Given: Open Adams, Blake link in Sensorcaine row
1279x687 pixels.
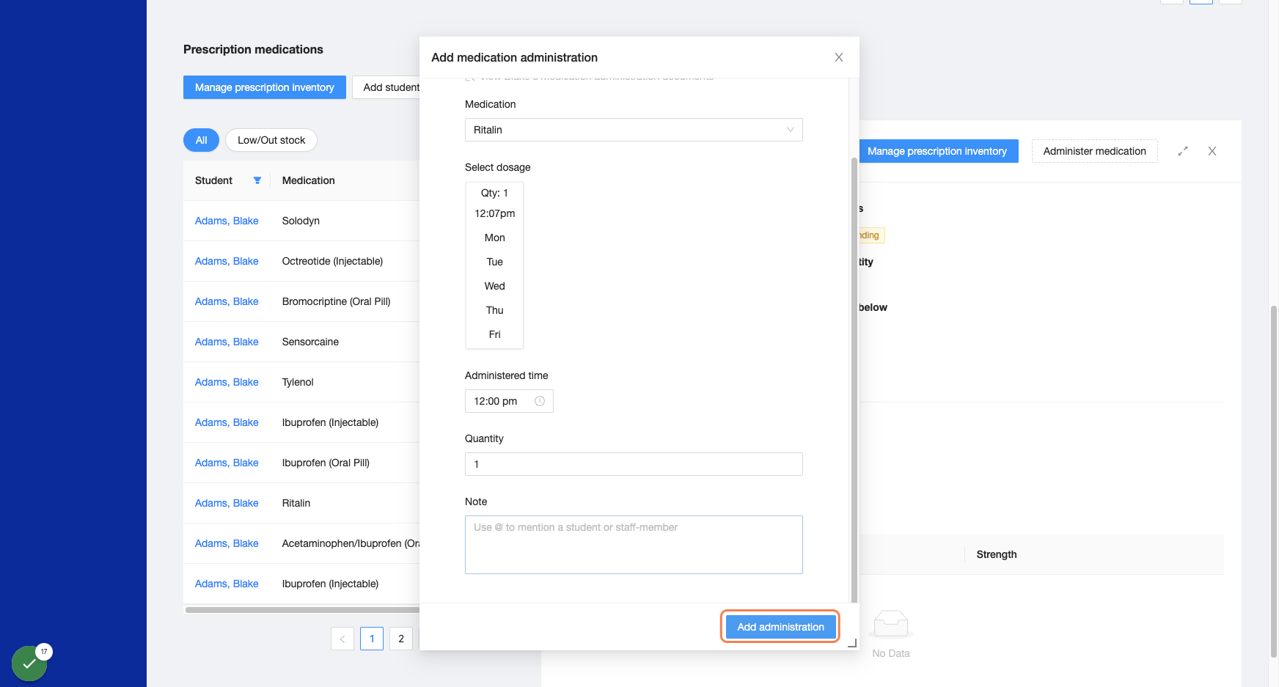Looking at the screenshot, I should 227,342.
